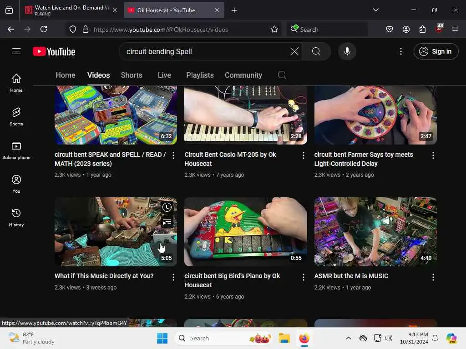Screen dimensions: 466x349
Task: Show hidden tray icons chevron
Action: pyautogui.click(x=349, y=338)
